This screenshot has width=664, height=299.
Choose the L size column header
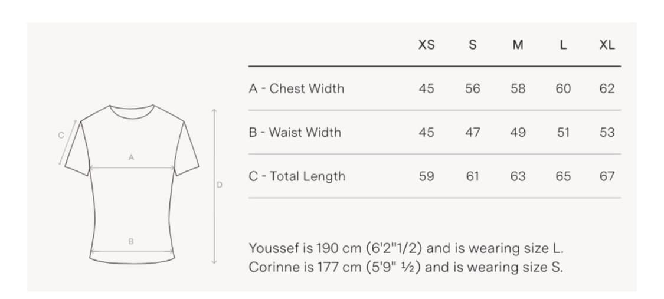pos(563,45)
